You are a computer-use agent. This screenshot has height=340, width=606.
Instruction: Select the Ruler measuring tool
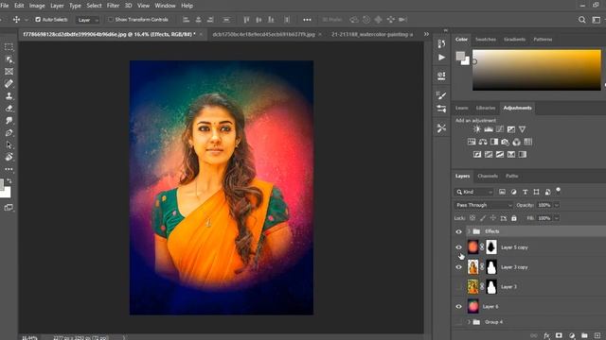[9, 84]
